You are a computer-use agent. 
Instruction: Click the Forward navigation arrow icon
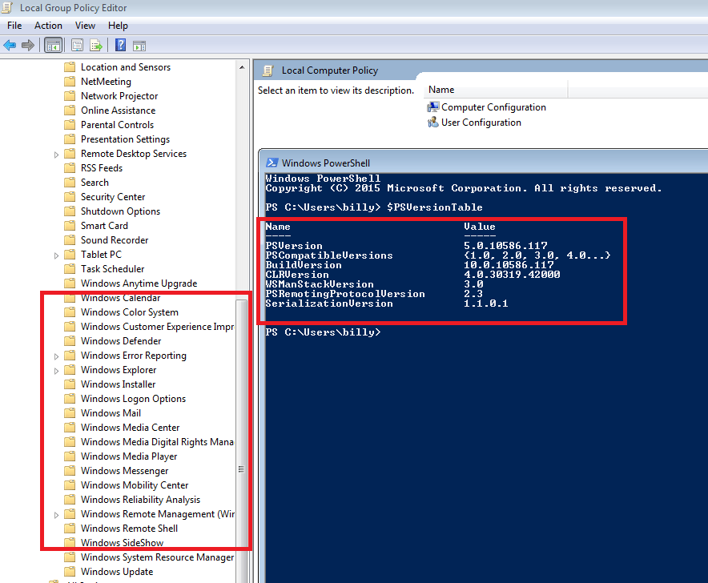click(28, 45)
